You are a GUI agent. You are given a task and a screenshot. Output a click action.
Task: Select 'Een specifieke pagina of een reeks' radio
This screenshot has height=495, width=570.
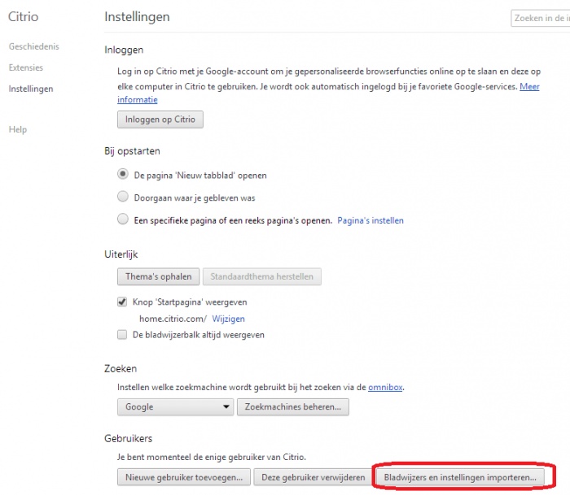click(123, 219)
